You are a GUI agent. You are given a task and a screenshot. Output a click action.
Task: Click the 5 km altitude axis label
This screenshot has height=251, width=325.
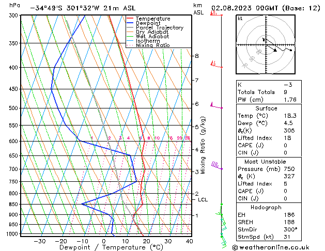click(197, 127)
